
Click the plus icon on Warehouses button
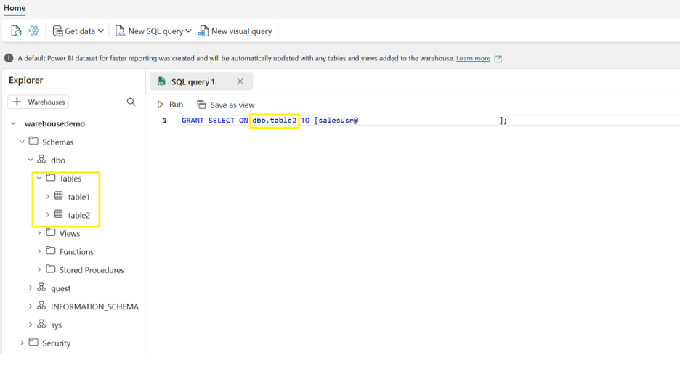point(17,102)
